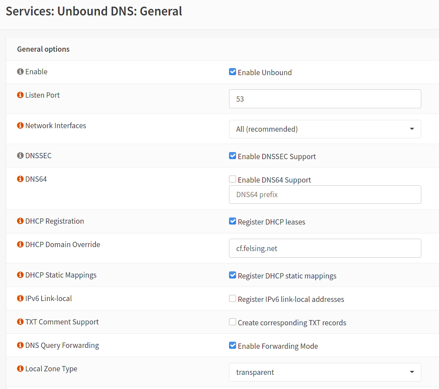Open the Listen Port help icon

coord(20,95)
